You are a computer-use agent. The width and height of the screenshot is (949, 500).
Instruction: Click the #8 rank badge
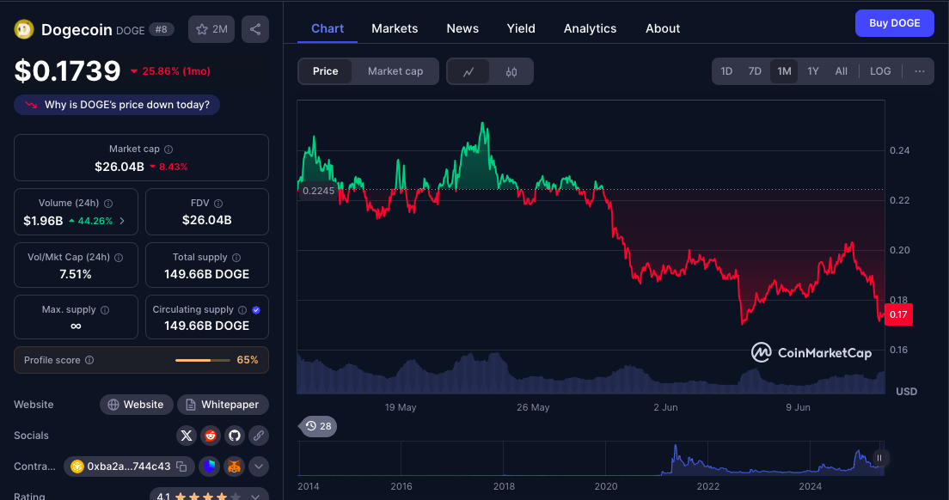162,29
